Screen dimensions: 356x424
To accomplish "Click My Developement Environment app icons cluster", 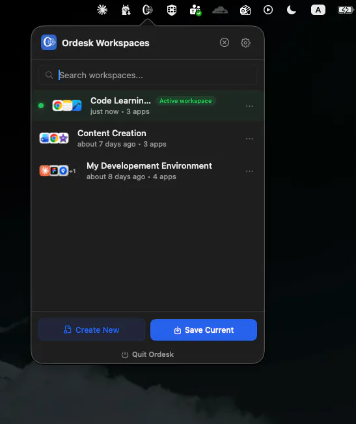I will [x=54, y=171].
